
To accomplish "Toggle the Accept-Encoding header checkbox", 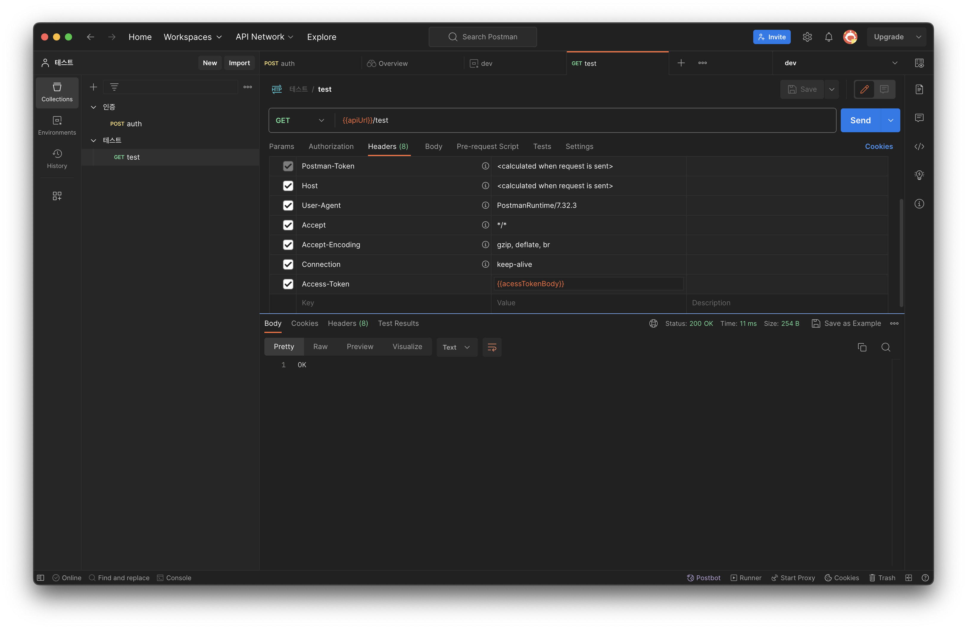I will point(288,245).
